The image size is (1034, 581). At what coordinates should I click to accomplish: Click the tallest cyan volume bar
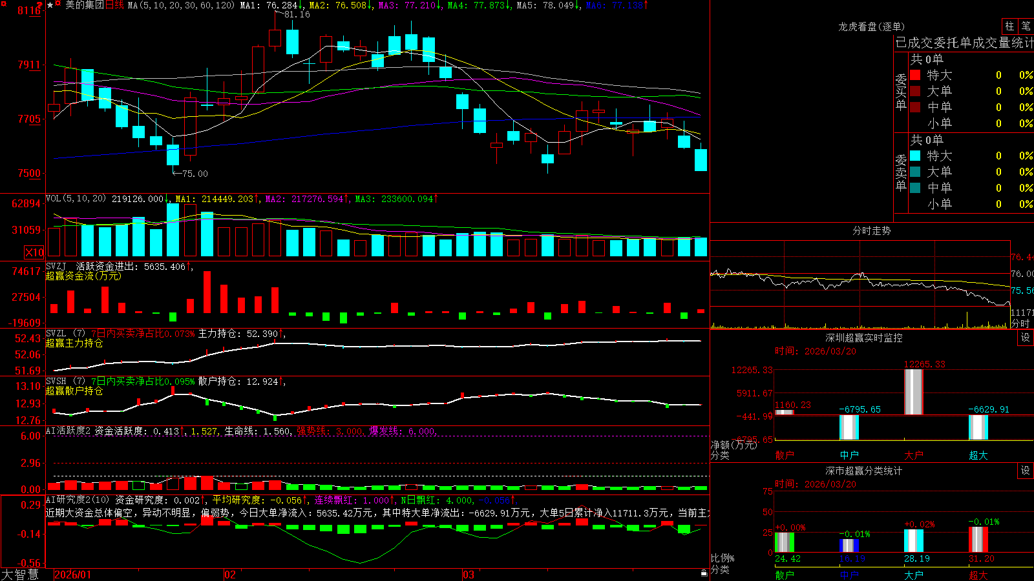(173, 230)
